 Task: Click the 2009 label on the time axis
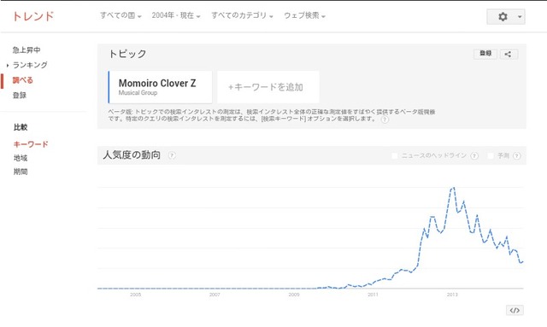tap(294, 295)
